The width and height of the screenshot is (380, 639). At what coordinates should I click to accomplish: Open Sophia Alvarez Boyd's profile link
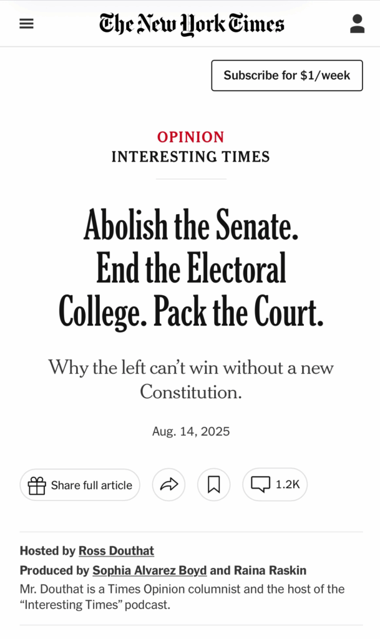(x=149, y=570)
